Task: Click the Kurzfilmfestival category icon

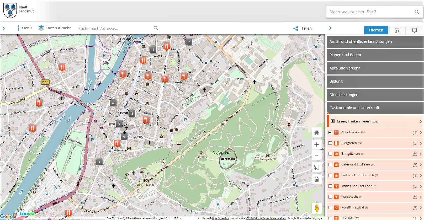Action: pyautogui.click(x=336, y=208)
